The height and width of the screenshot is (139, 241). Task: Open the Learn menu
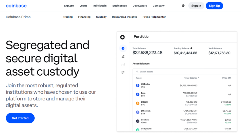click(x=83, y=6)
